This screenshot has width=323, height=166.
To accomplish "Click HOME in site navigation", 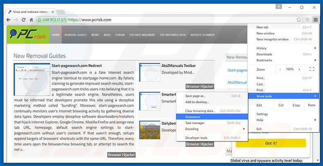I will [x=56, y=35].
